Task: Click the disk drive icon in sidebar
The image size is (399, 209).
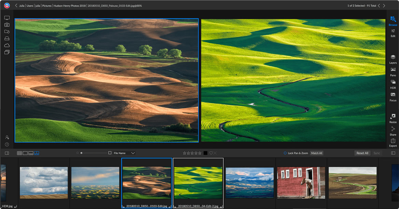Action: [x=7, y=38]
